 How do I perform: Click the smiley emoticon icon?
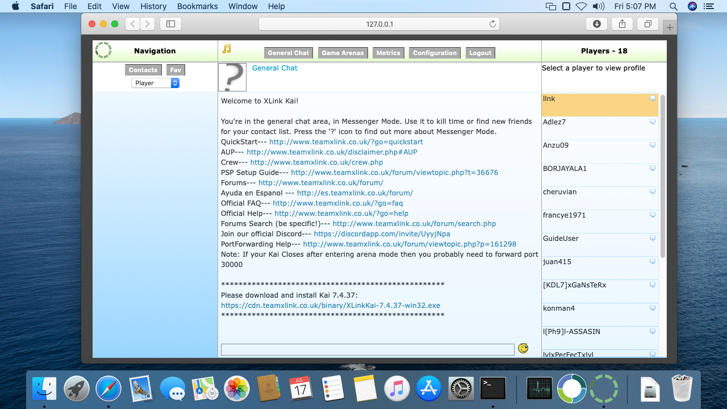523,348
